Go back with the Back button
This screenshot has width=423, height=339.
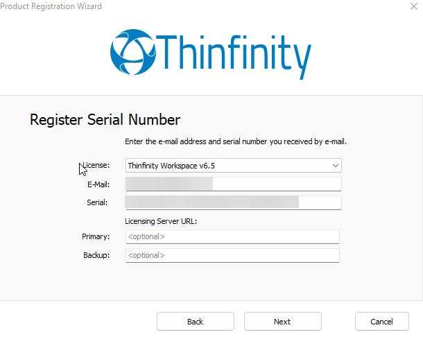(x=195, y=322)
